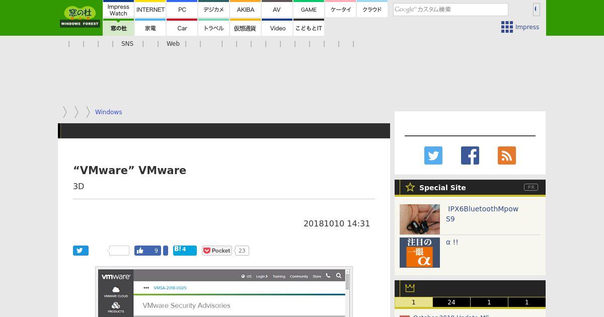Focus the Google custom search field

(x=450, y=10)
